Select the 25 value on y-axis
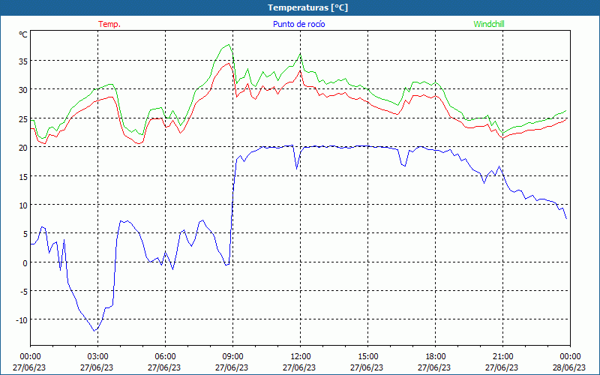The width and height of the screenshot is (600, 375). click(x=23, y=119)
